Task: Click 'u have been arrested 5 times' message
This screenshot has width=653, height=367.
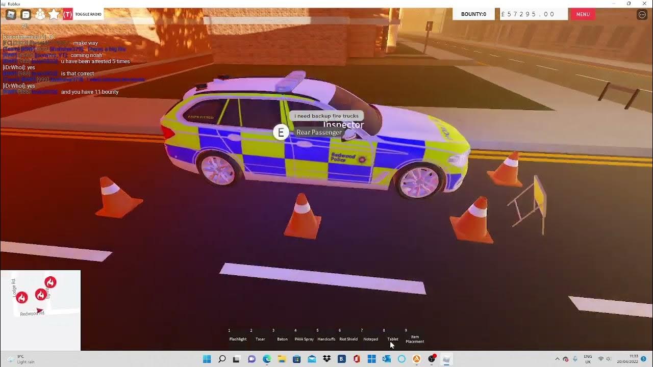Action: pyautogui.click(x=95, y=61)
